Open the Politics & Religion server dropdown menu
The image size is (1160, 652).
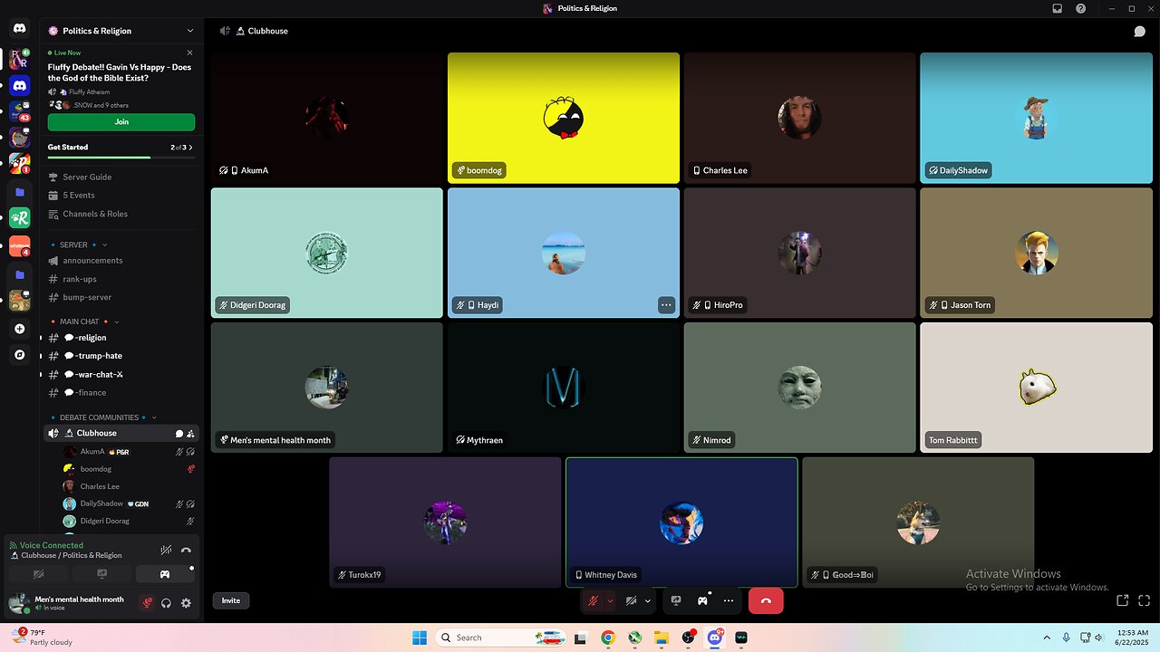pos(121,31)
